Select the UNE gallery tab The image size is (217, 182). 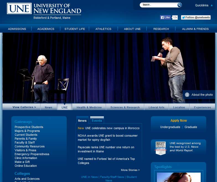click(x=64, y=107)
